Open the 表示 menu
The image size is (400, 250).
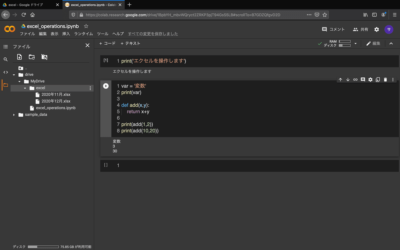(x=55, y=34)
